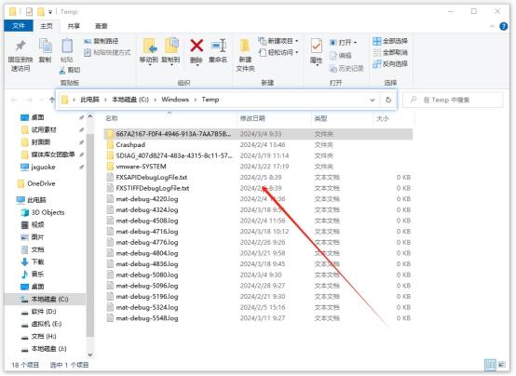Open the New Item (新建项目) dropdown
Screen dimensions: 516x376
(x=278, y=41)
